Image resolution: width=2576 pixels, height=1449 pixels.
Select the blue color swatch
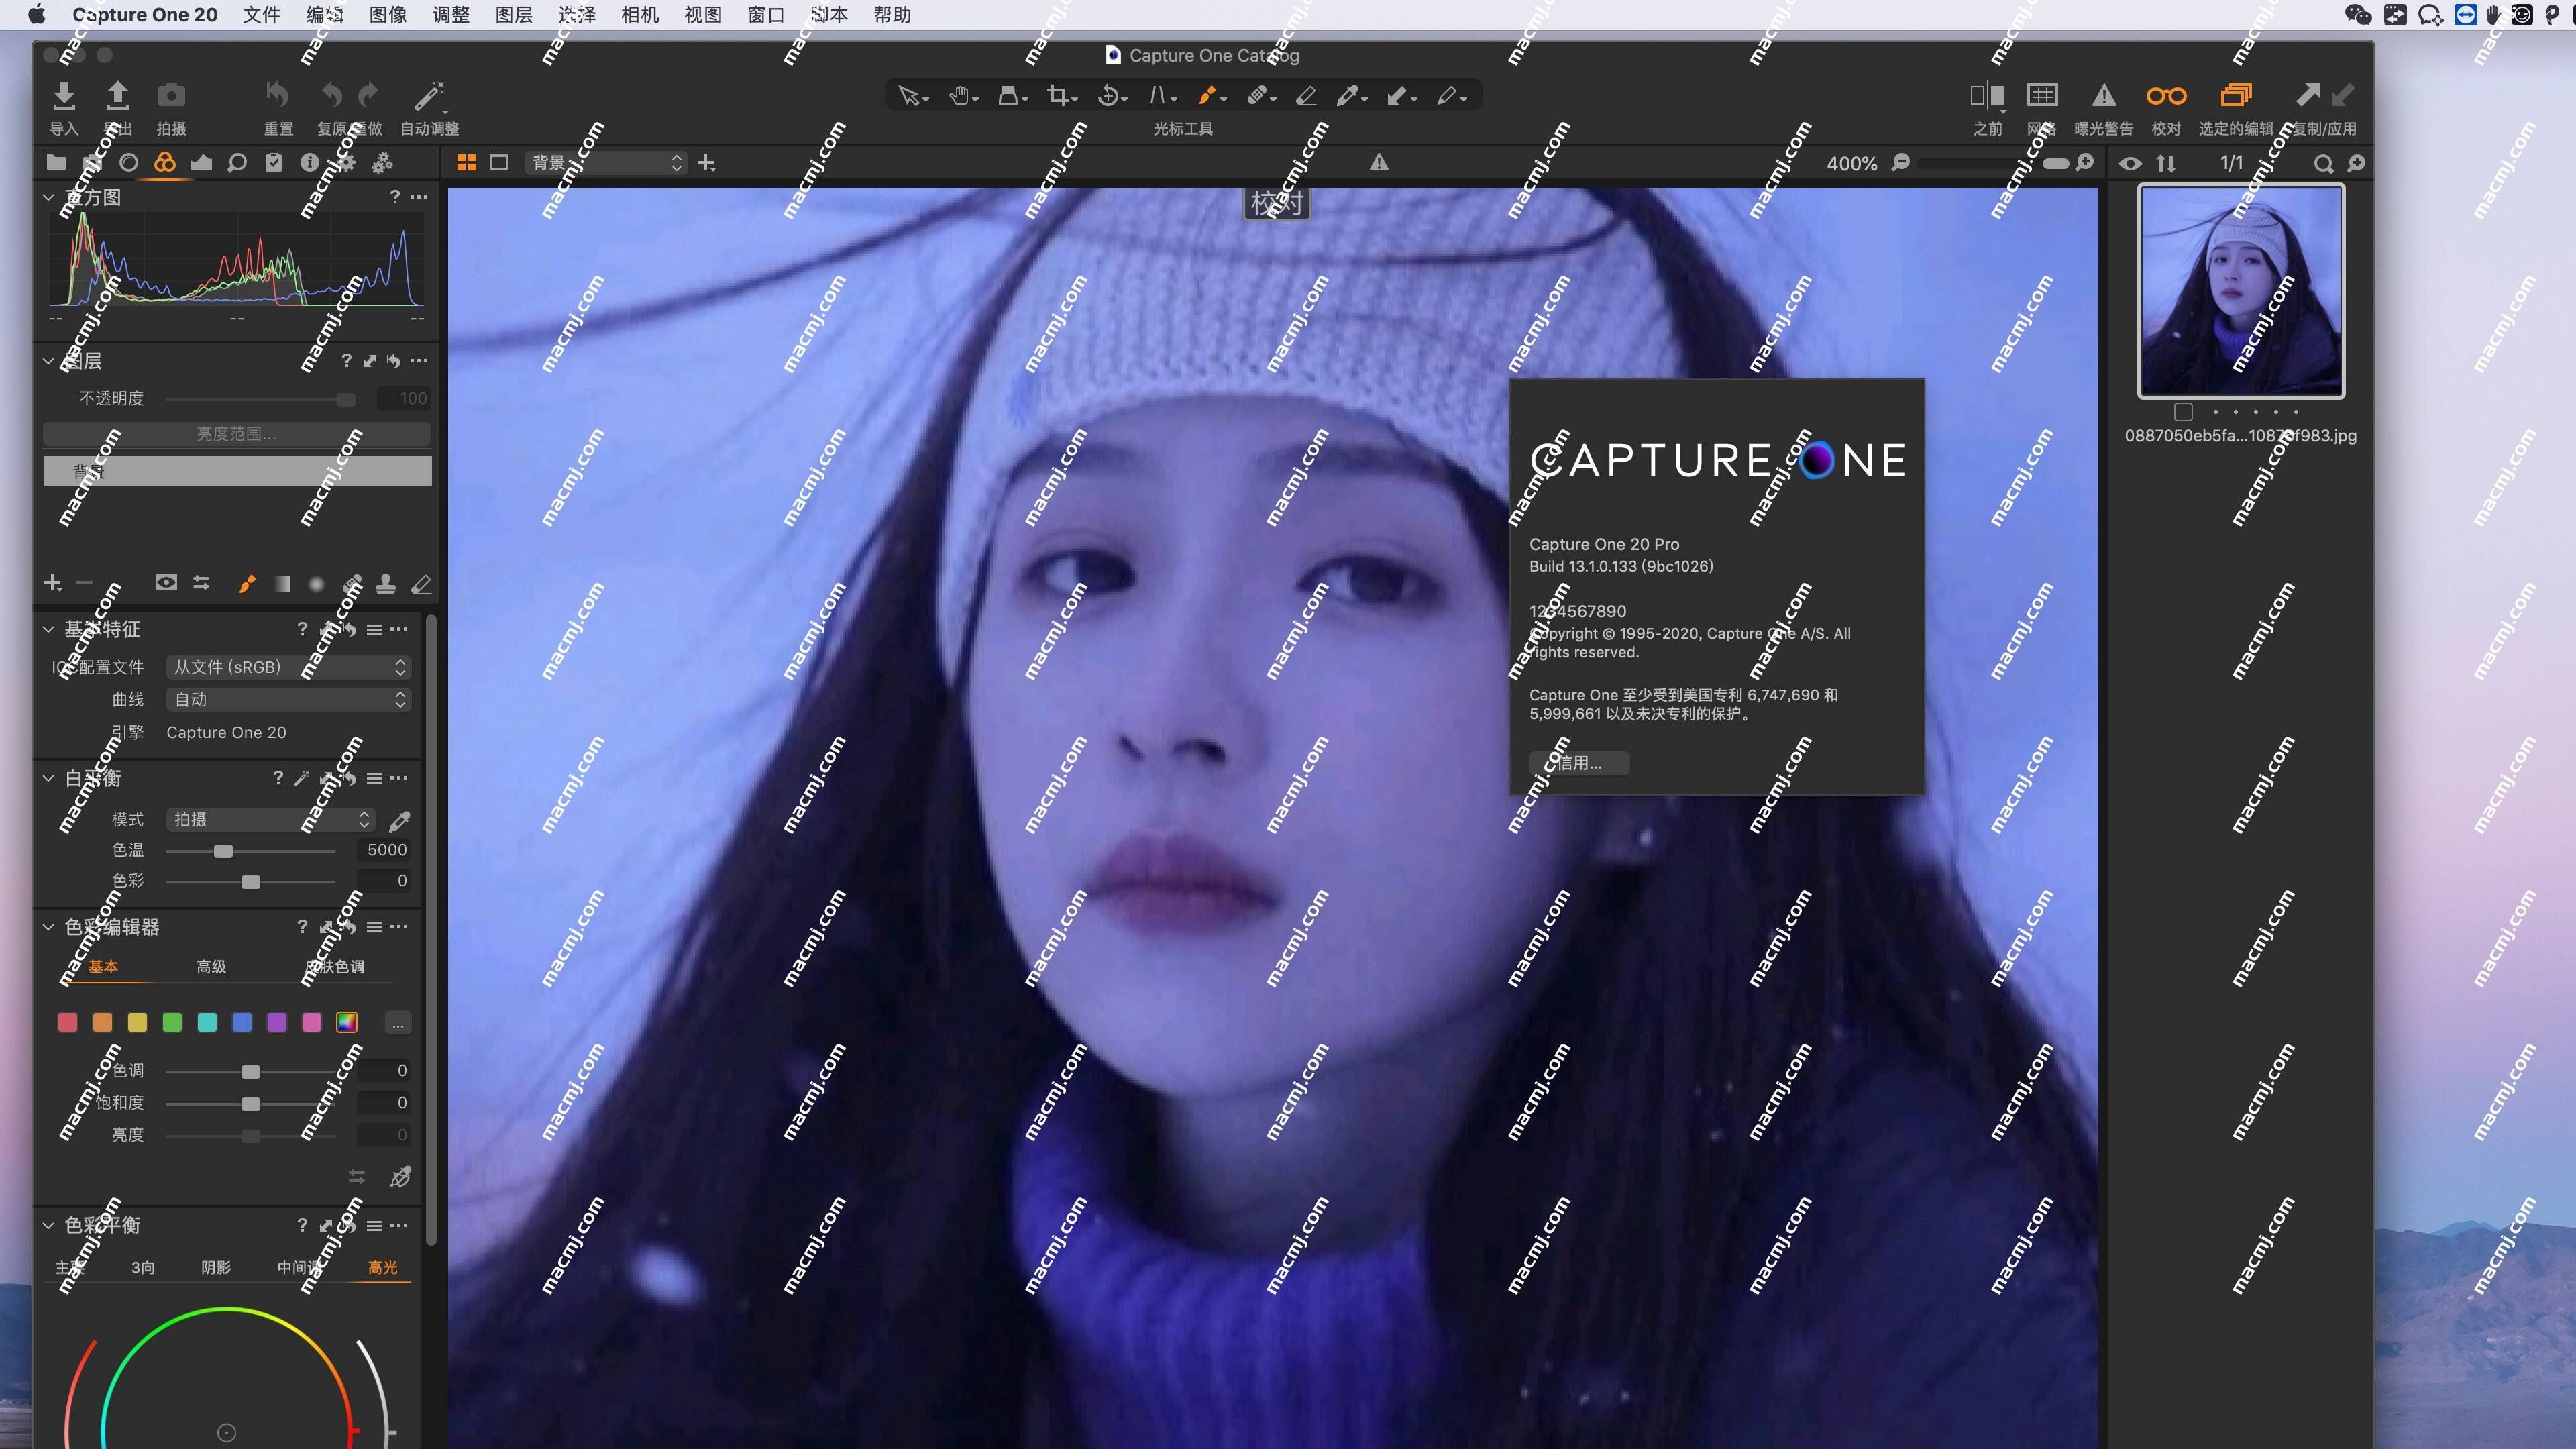click(242, 1023)
